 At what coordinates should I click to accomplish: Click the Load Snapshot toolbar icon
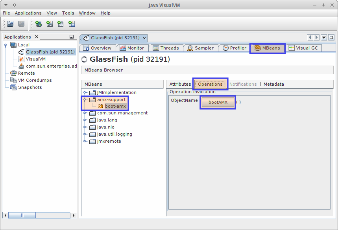coord(10,24)
